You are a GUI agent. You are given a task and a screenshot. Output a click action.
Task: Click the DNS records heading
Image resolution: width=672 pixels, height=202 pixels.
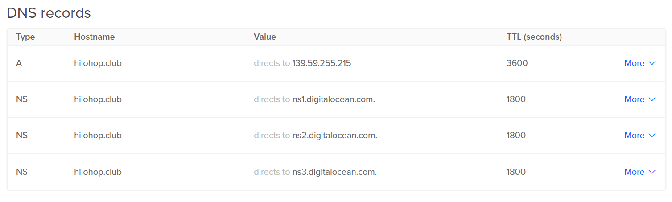coord(49,13)
